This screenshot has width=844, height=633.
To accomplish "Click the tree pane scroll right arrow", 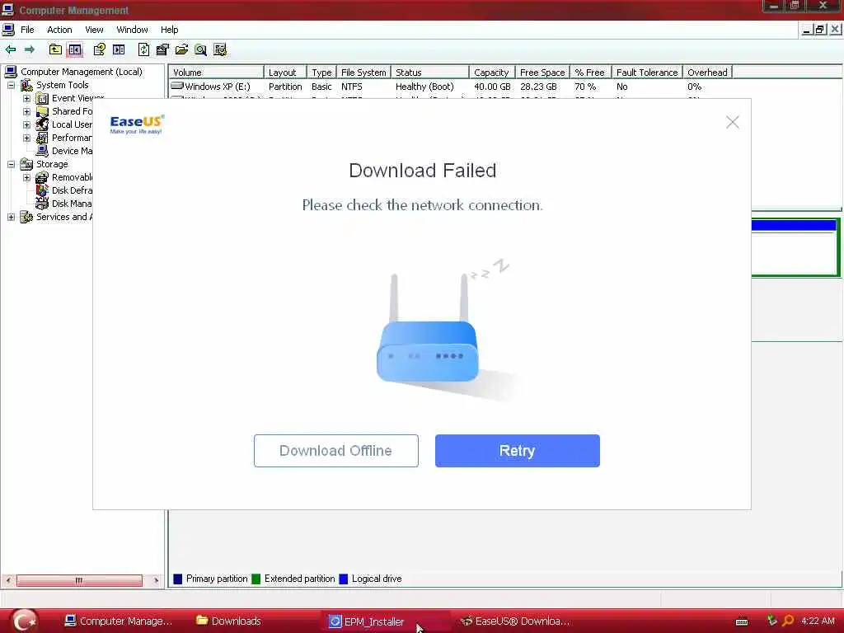I will 156,580.
